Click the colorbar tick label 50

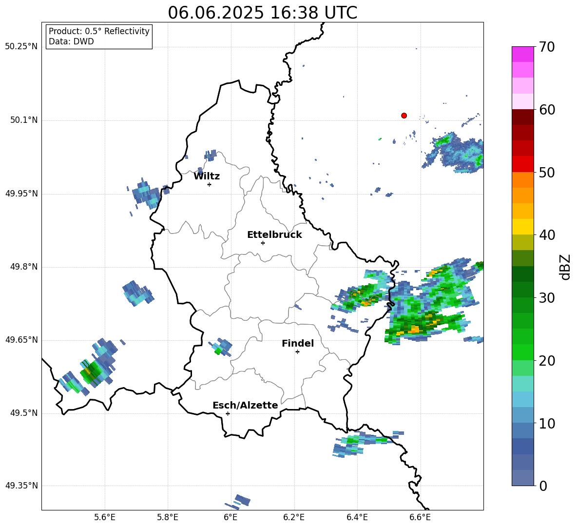pyautogui.click(x=547, y=172)
